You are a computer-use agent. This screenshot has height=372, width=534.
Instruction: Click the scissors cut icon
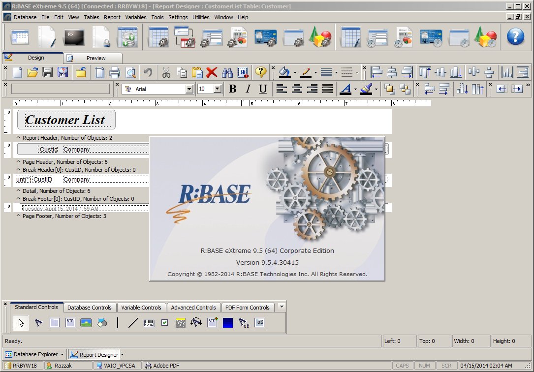166,73
